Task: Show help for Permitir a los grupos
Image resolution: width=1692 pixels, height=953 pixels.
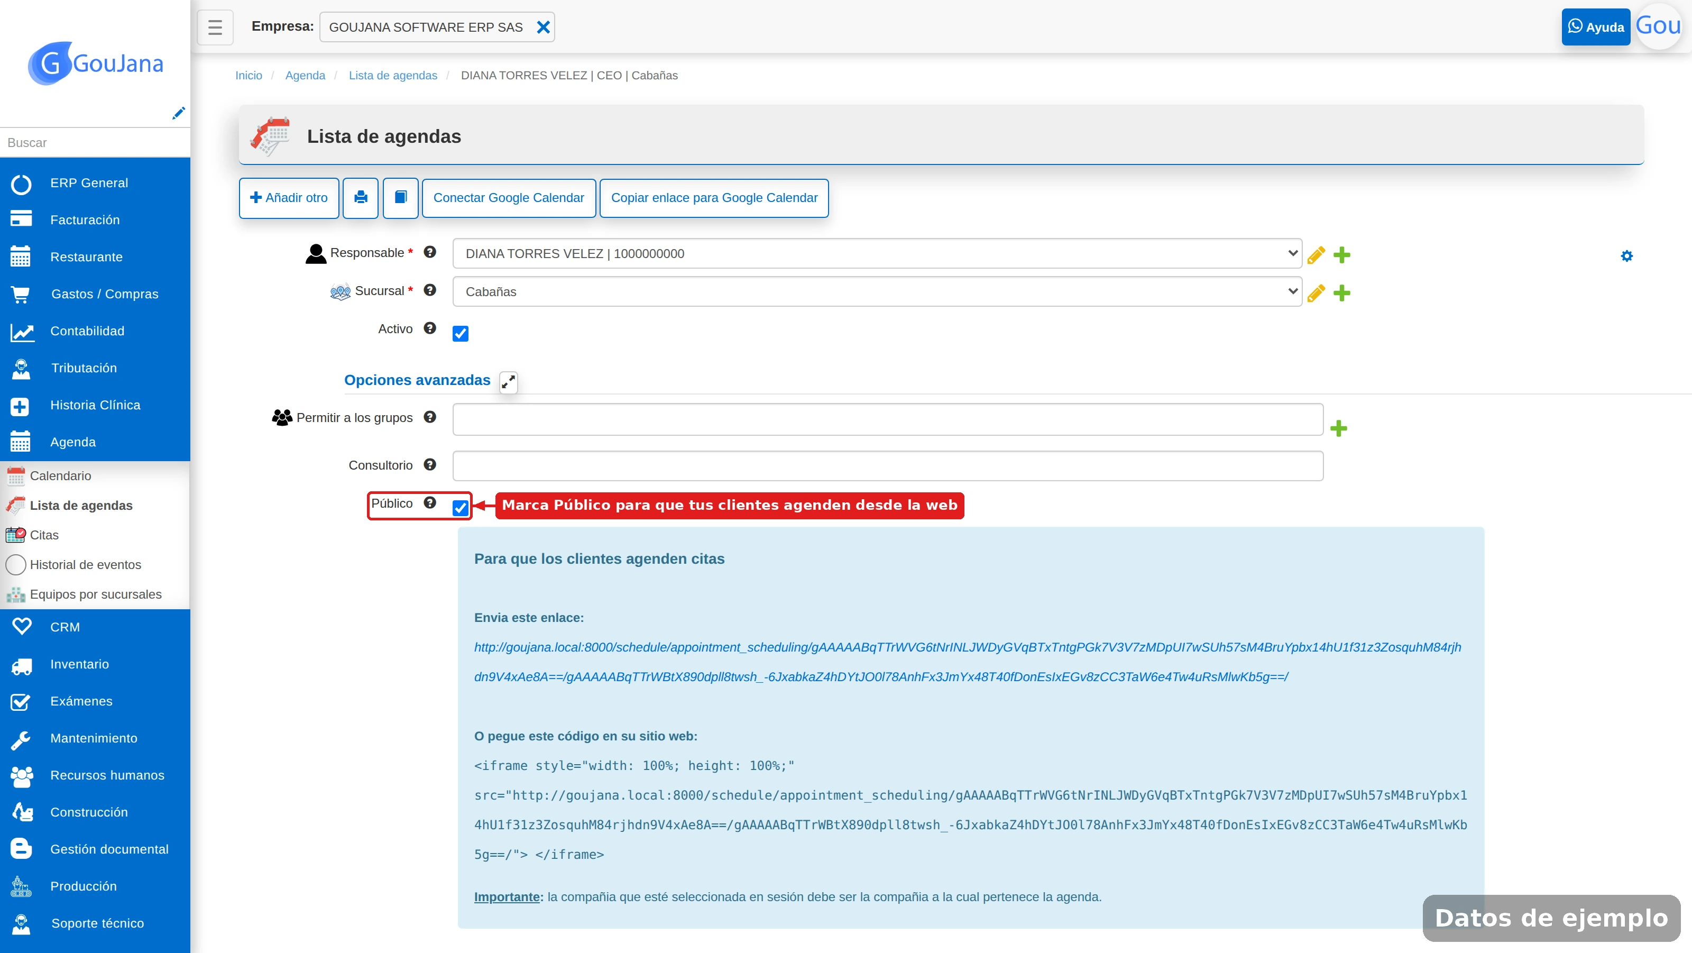Action: [x=429, y=417]
